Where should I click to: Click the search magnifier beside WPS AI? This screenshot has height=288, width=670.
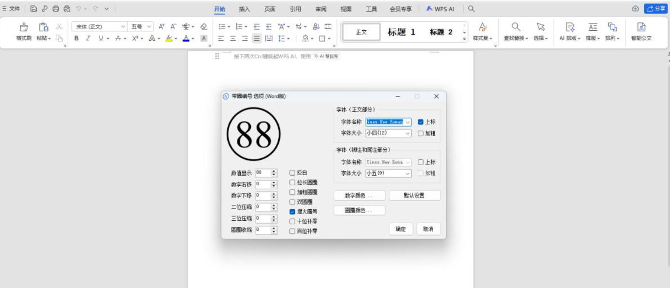pos(472,9)
